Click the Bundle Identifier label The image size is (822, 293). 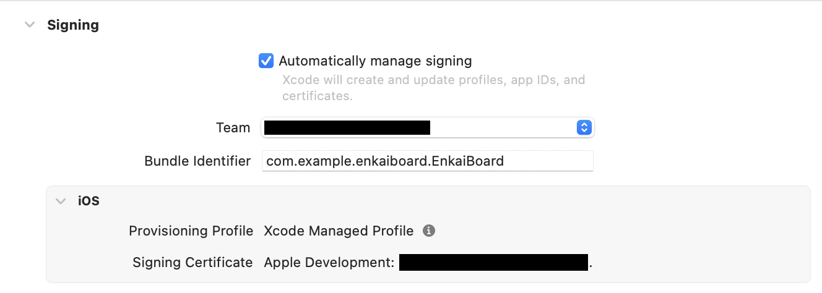coord(197,161)
